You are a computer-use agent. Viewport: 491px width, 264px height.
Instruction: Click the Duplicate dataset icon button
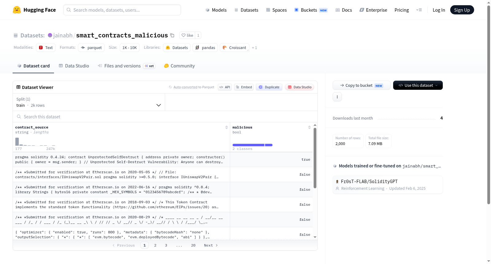click(269, 87)
